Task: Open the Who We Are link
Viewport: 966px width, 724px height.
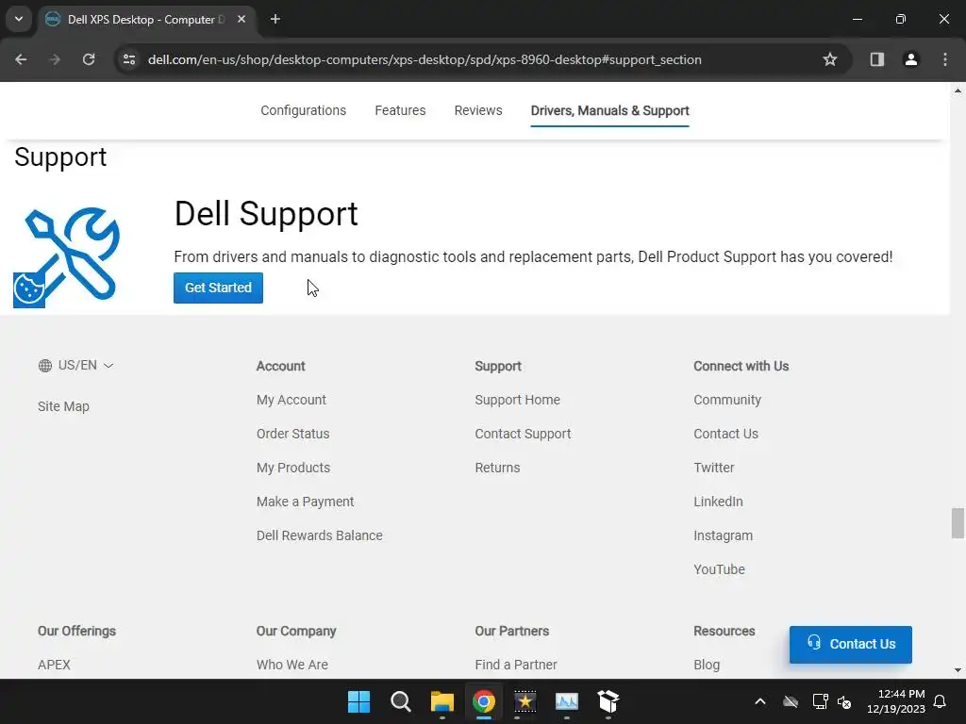Action: [x=292, y=665]
